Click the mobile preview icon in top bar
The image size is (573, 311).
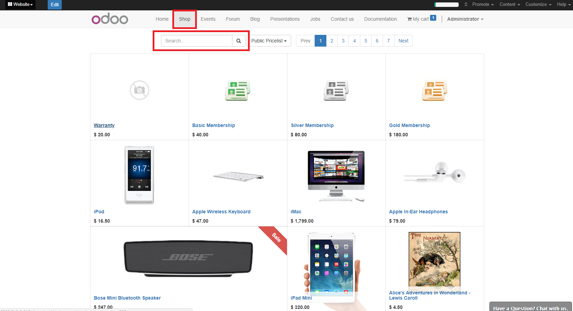466,4
